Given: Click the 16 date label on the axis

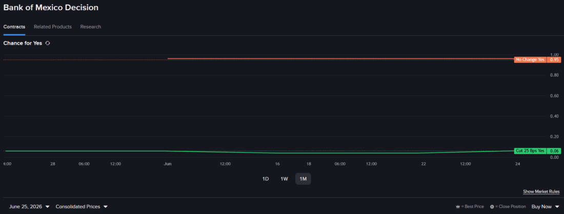Looking at the screenshot, I should point(277,164).
